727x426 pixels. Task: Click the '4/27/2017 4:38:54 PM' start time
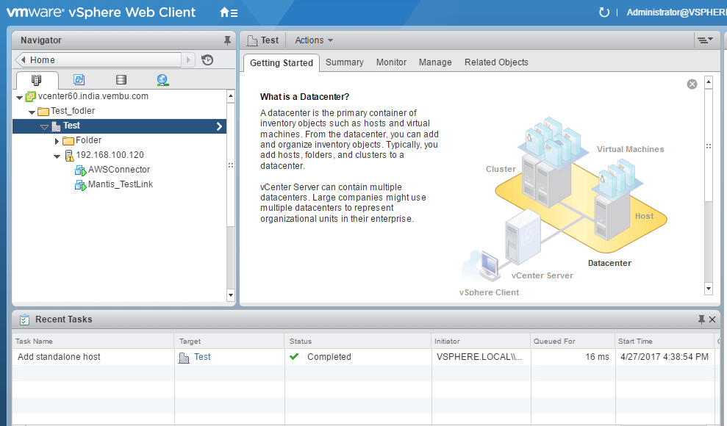[665, 356]
